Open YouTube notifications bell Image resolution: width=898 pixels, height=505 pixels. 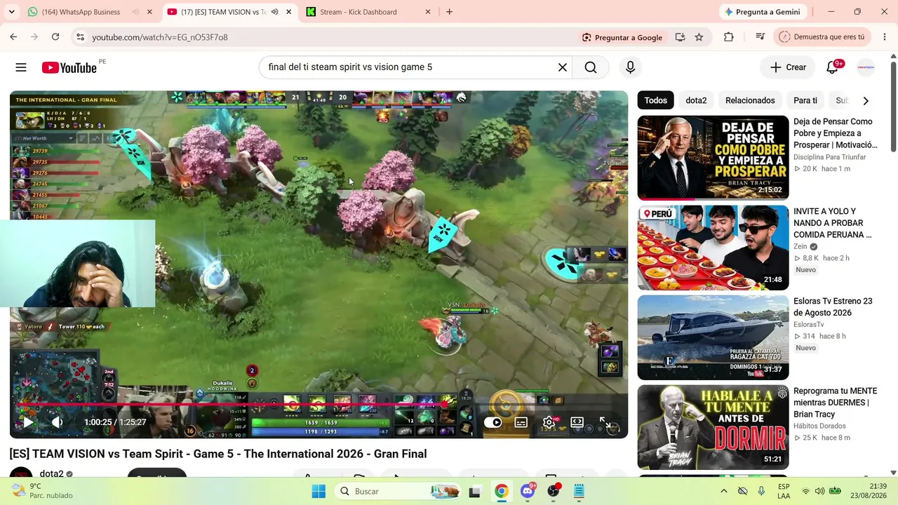point(833,67)
